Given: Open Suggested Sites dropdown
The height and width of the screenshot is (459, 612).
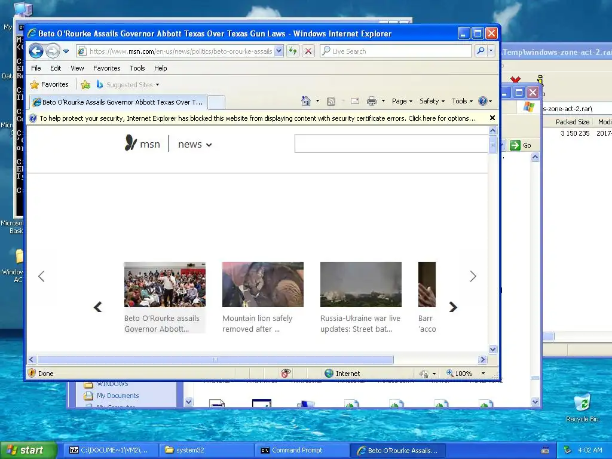Looking at the screenshot, I should (x=128, y=84).
